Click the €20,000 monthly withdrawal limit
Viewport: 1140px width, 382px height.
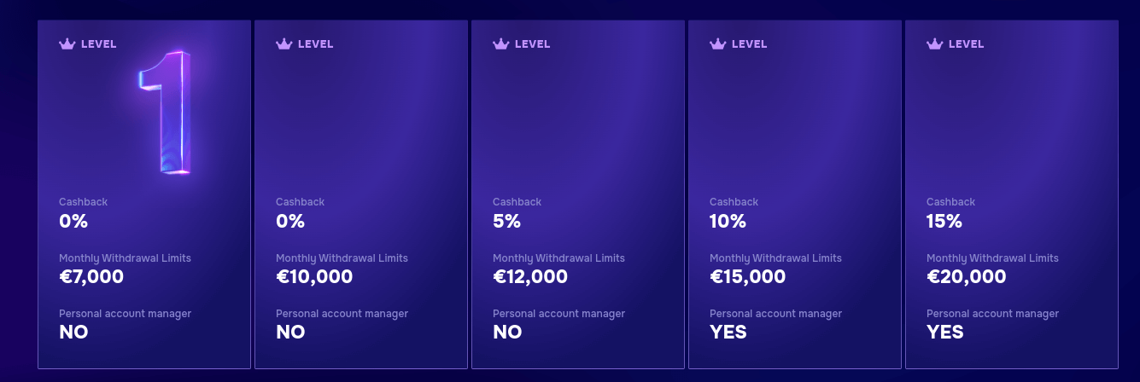click(966, 276)
